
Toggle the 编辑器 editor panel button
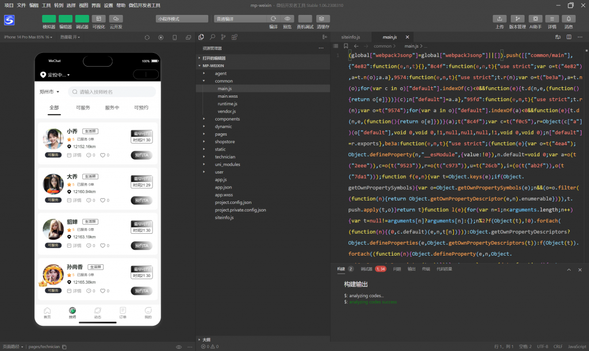(66, 19)
